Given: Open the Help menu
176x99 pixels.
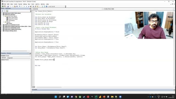Looking at the screenshot, I should pos(48,4).
